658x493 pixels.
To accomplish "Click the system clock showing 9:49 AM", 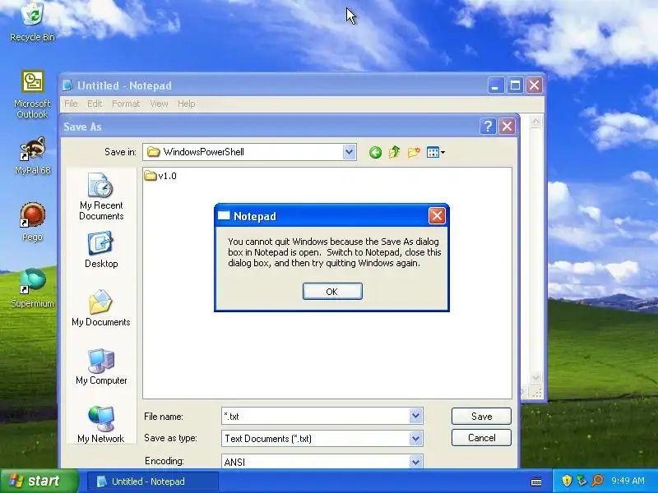I will point(628,481).
